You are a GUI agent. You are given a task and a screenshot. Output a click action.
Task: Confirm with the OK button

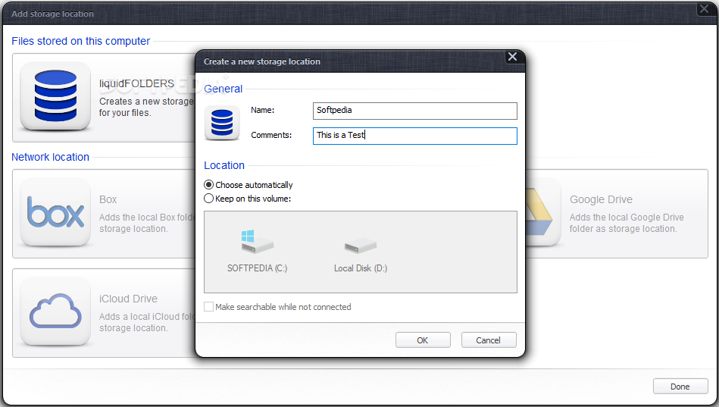point(423,340)
